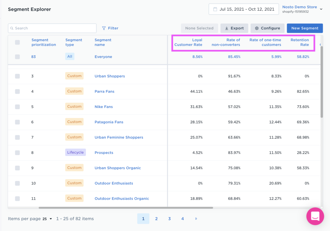This screenshot has height=231, width=330.
Task: Sort by Segment name column header
Action: pos(103,42)
